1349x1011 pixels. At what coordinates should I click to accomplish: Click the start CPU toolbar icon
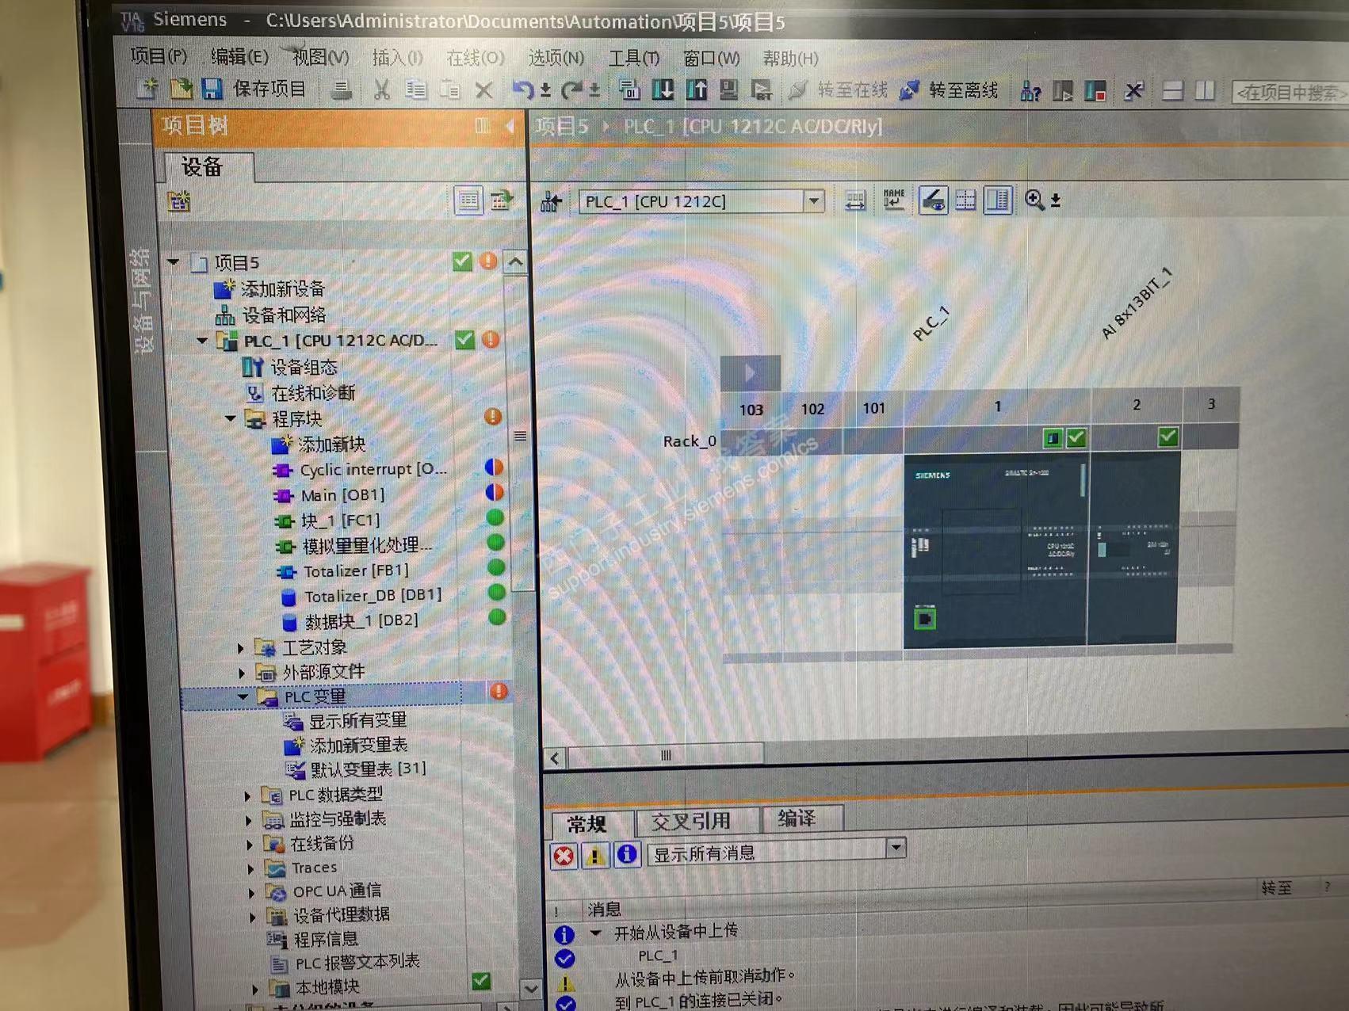pos(1063,92)
